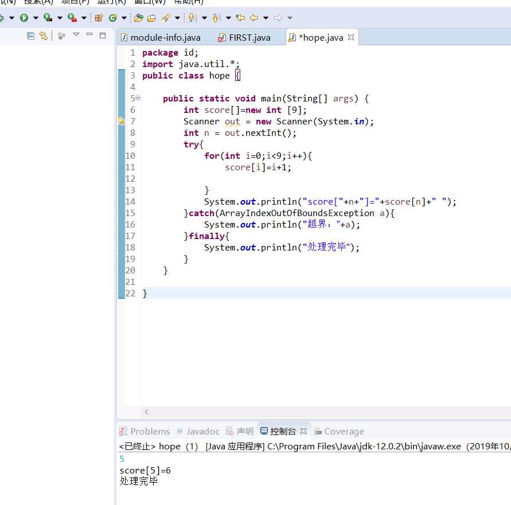Collapse all in the Package Explorer
This screenshot has height=505, width=511.
coord(30,36)
